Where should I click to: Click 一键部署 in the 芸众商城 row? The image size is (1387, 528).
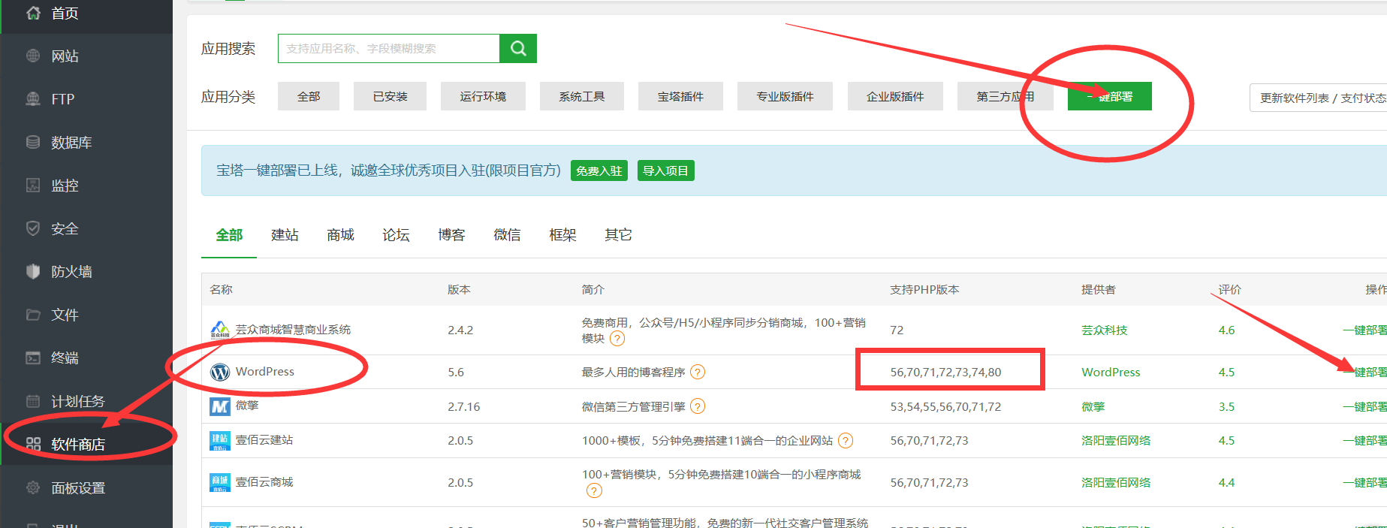tap(1365, 330)
